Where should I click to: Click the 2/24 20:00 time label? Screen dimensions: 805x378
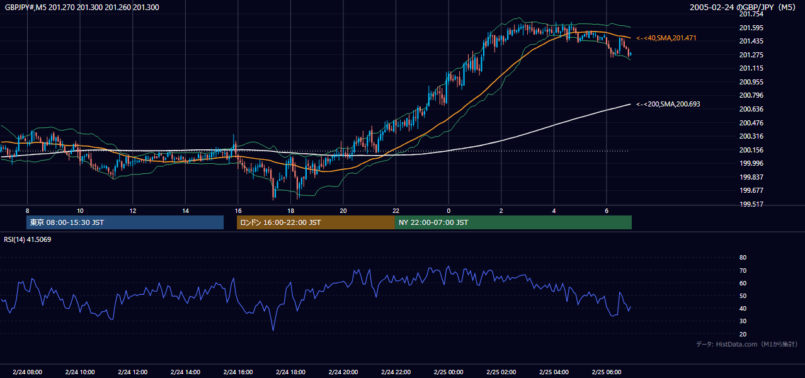343,372
